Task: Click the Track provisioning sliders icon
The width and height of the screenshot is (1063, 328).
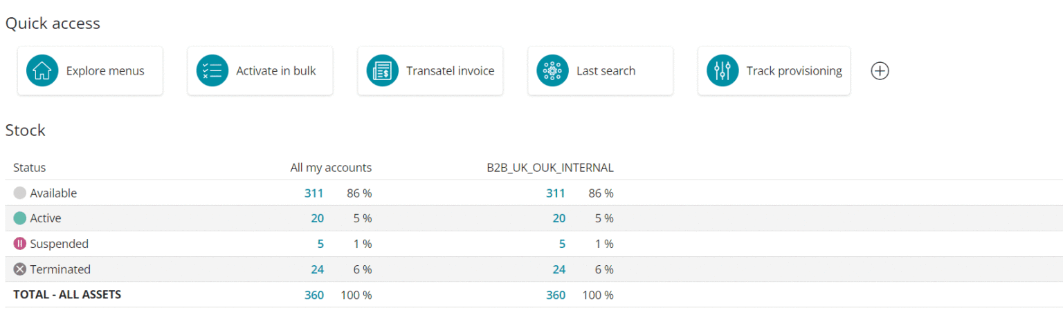Action: click(723, 70)
